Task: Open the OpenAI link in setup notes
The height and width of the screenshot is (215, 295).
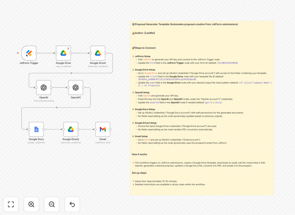Action: [x=147, y=96]
